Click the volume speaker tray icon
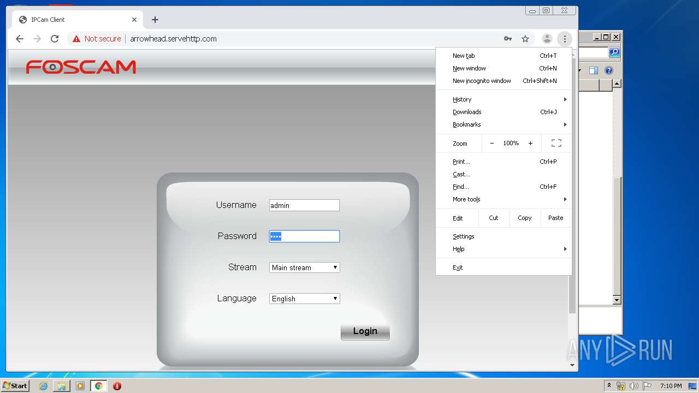This screenshot has height=393, width=699. (x=634, y=386)
